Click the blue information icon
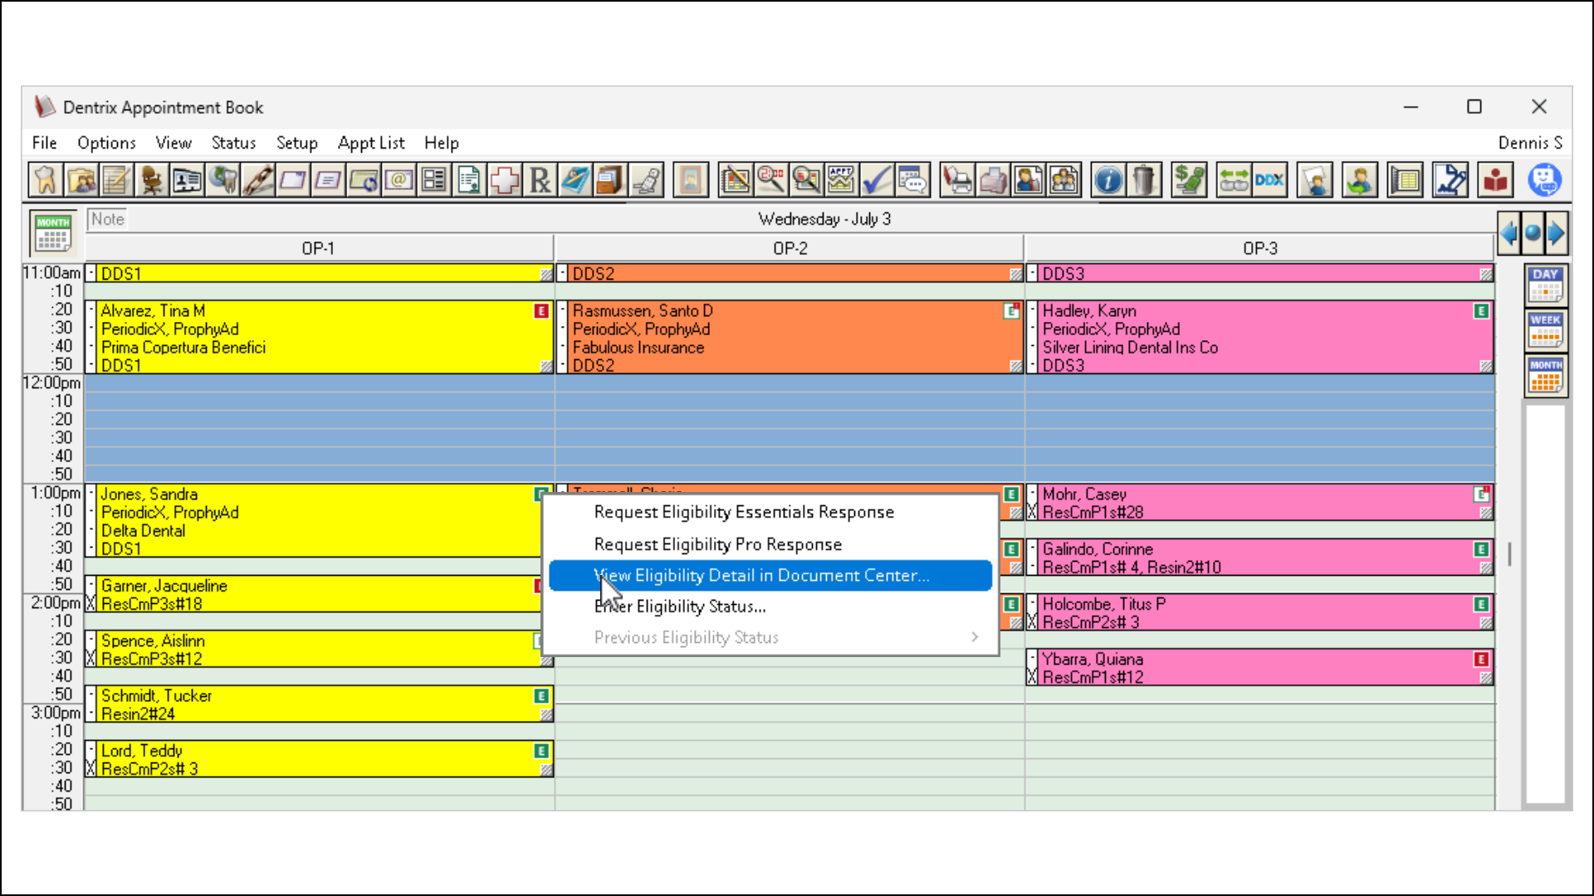The image size is (1594, 896). point(1108,180)
